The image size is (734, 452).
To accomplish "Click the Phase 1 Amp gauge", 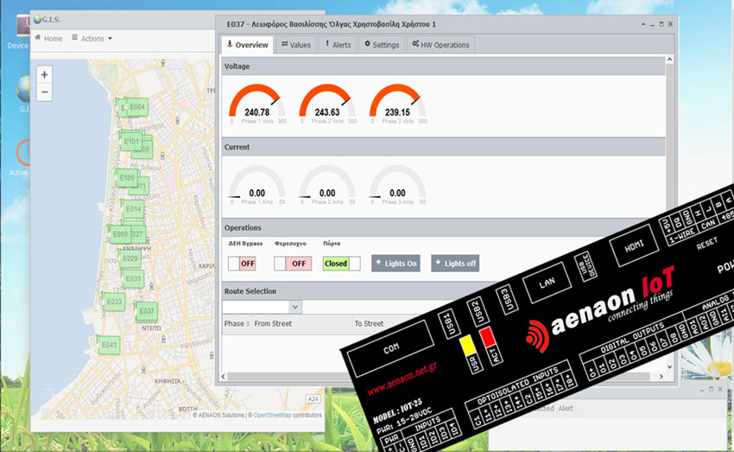I will (257, 185).
